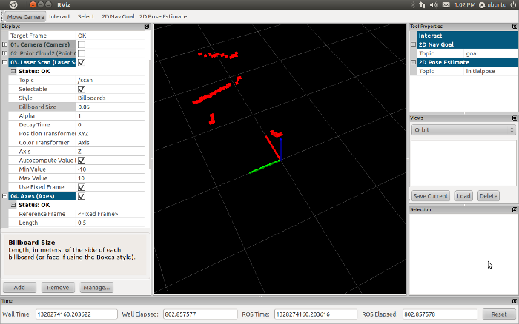The image size is (519, 324).
Task: Collapse the 2D Nav Goal properties section
Action: point(413,44)
